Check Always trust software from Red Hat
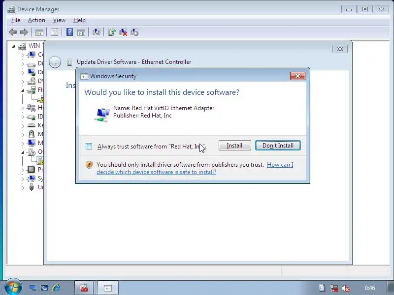The image size is (394, 295). (x=89, y=146)
